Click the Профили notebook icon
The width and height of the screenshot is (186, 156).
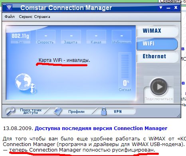pyautogui.click(x=58, y=111)
